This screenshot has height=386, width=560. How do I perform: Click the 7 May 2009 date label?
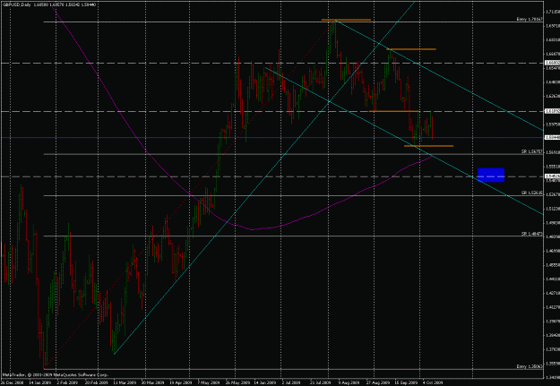pyautogui.click(x=210, y=382)
